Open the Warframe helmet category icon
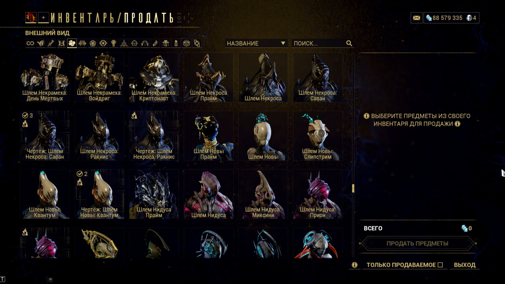 [x=72, y=43]
